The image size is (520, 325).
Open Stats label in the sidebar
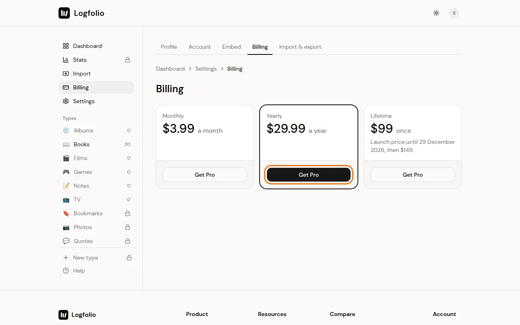point(80,60)
